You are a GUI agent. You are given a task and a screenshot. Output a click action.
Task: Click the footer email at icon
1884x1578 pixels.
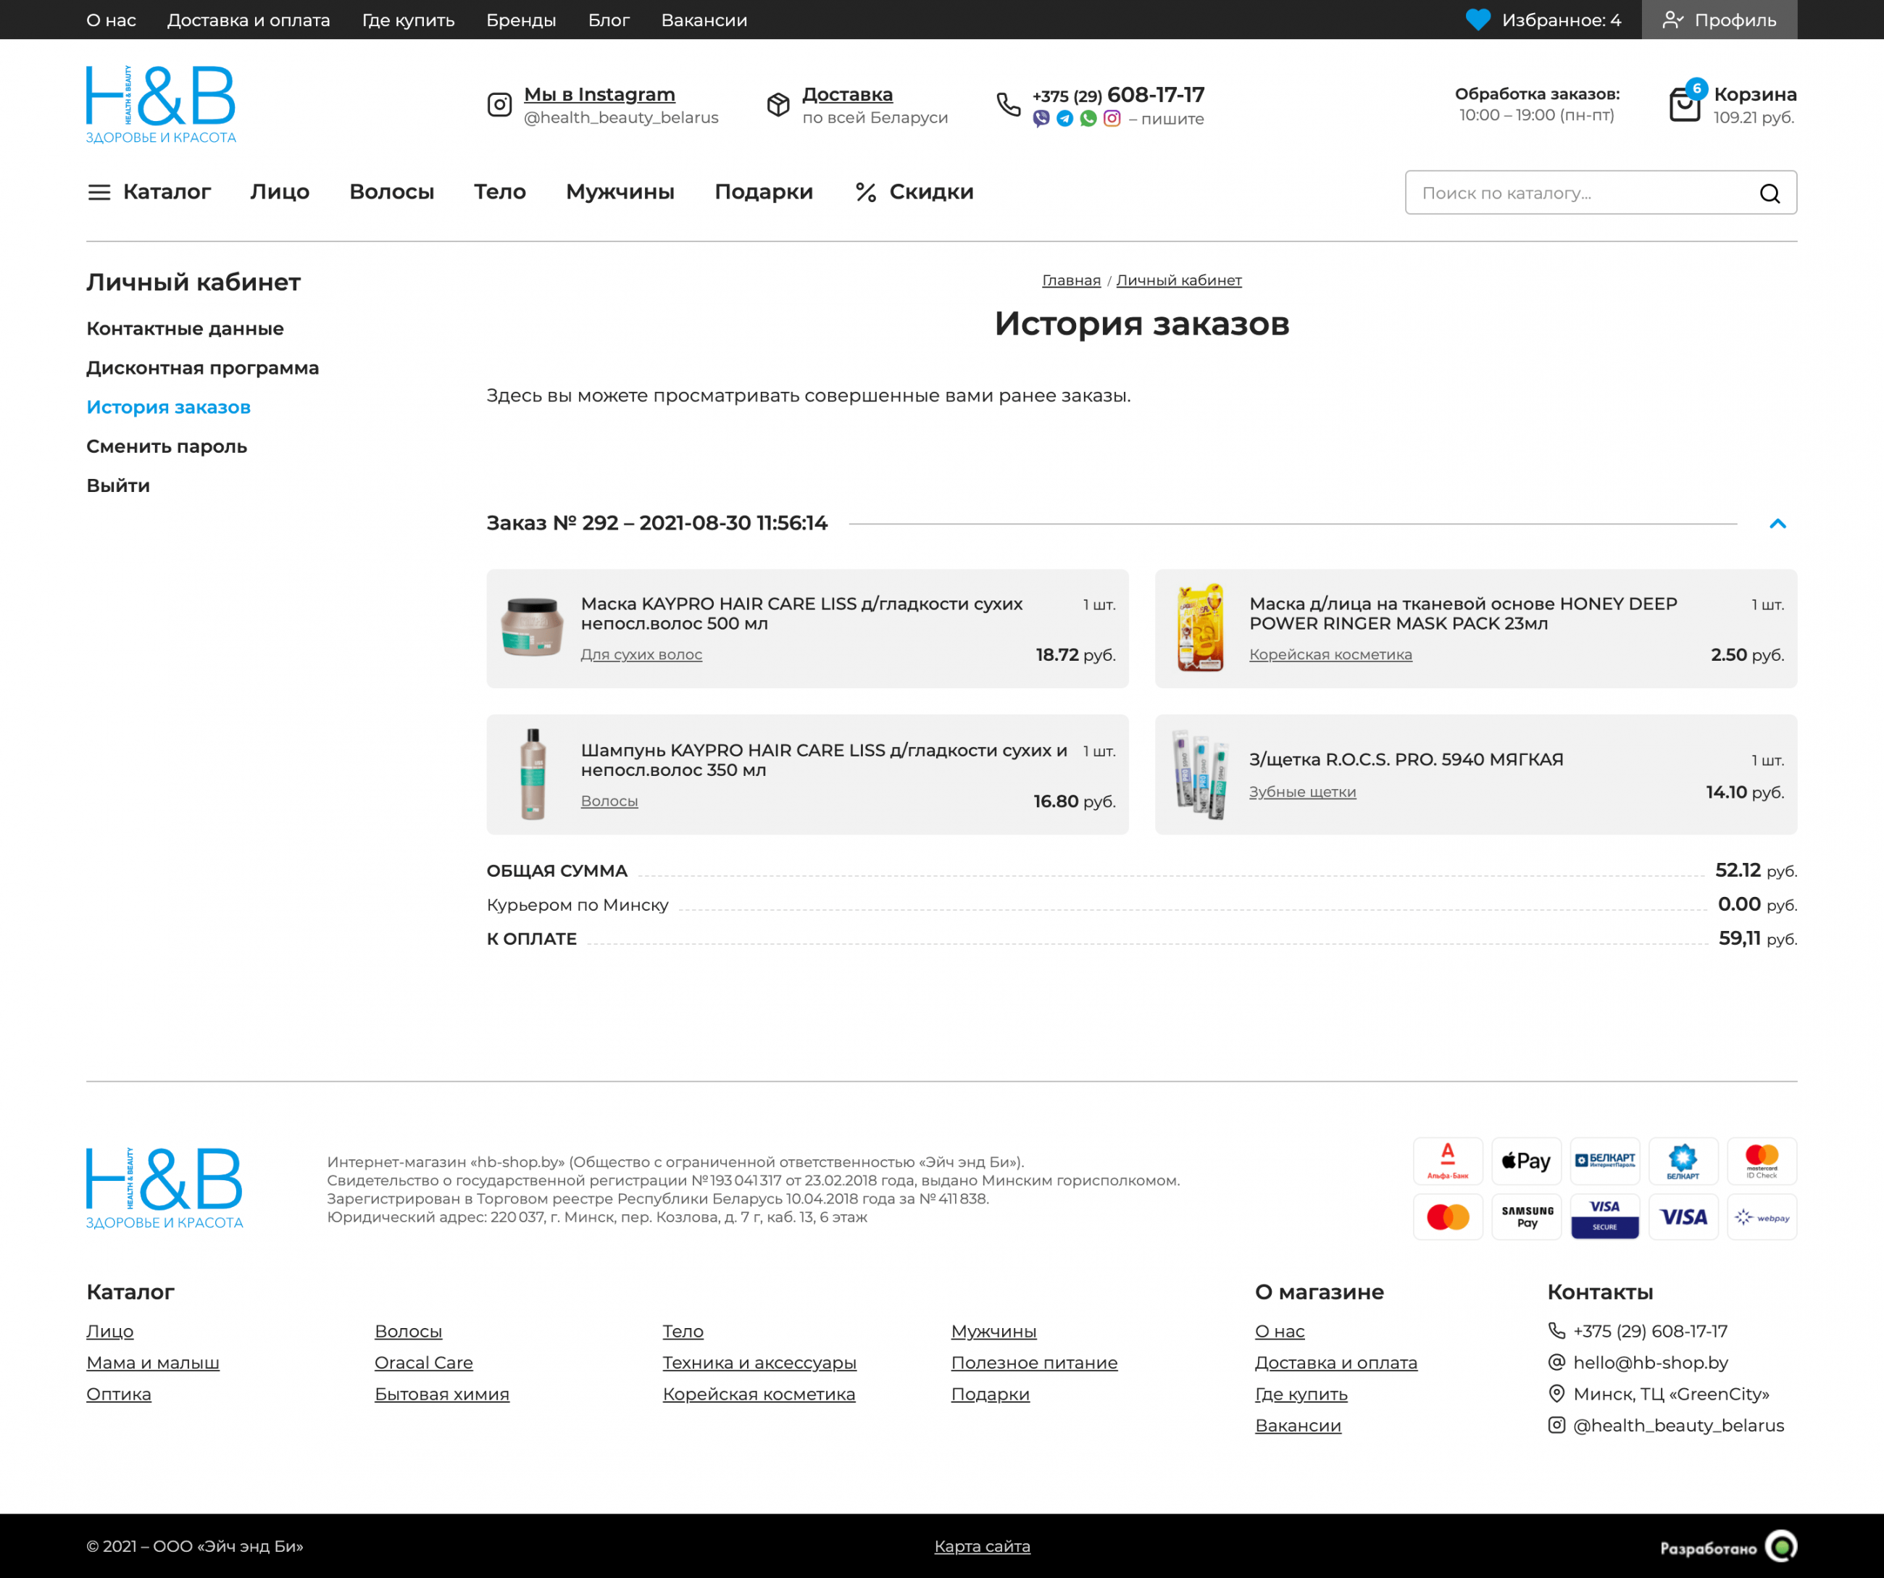[1556, 1362]
